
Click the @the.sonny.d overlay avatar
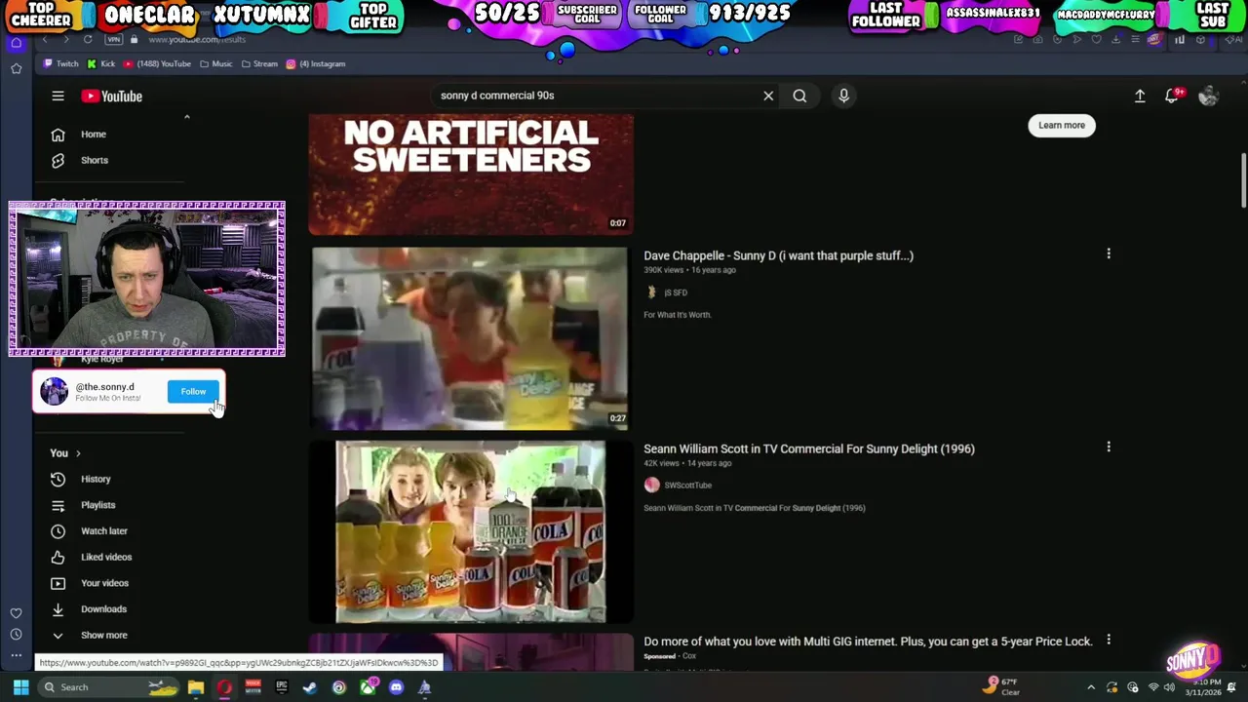point(54,392)
